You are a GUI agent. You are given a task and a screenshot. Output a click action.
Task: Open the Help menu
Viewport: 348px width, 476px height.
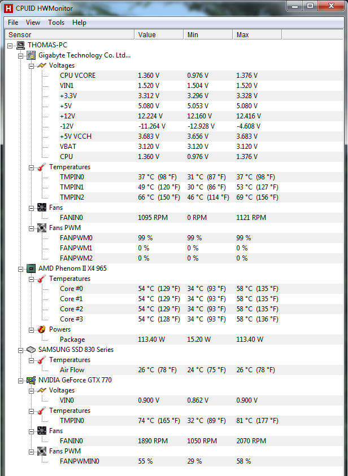[x=79, y=23]
